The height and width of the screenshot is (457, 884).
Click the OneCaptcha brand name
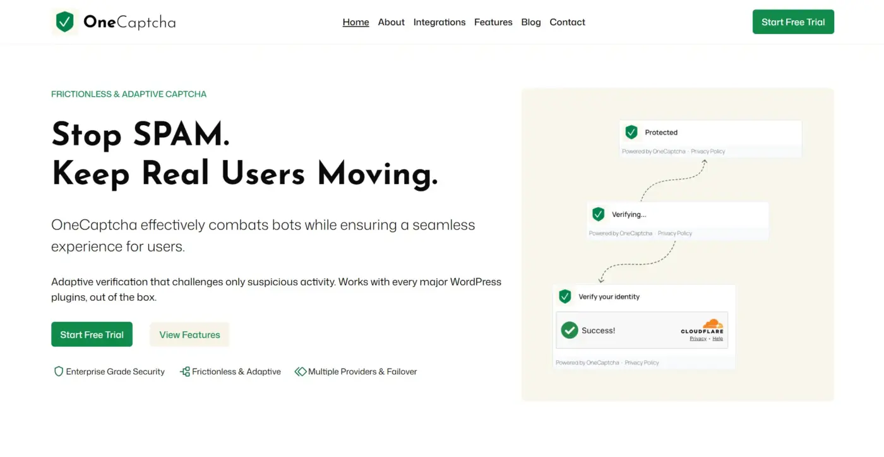coord(129,22)
